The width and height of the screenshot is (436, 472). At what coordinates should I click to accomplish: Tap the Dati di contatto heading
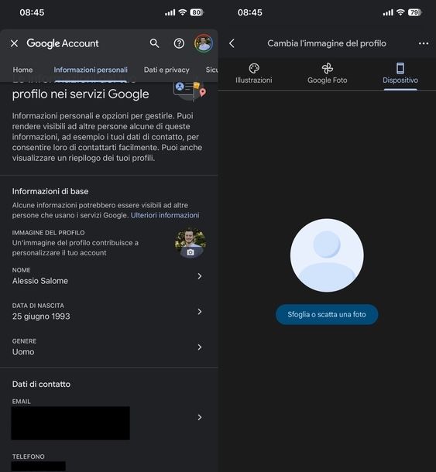41,384
